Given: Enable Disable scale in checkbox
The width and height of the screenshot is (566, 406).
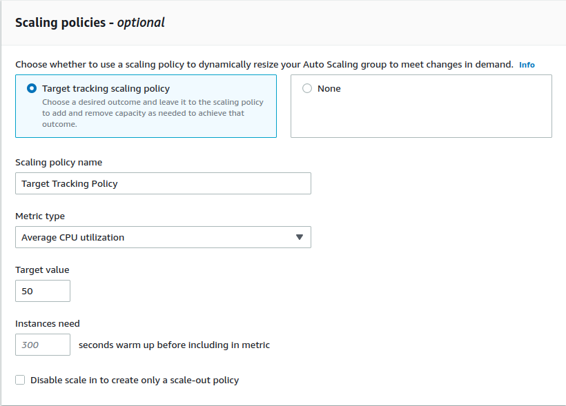Looking at the screenshot, I should [x=20, y=380].
